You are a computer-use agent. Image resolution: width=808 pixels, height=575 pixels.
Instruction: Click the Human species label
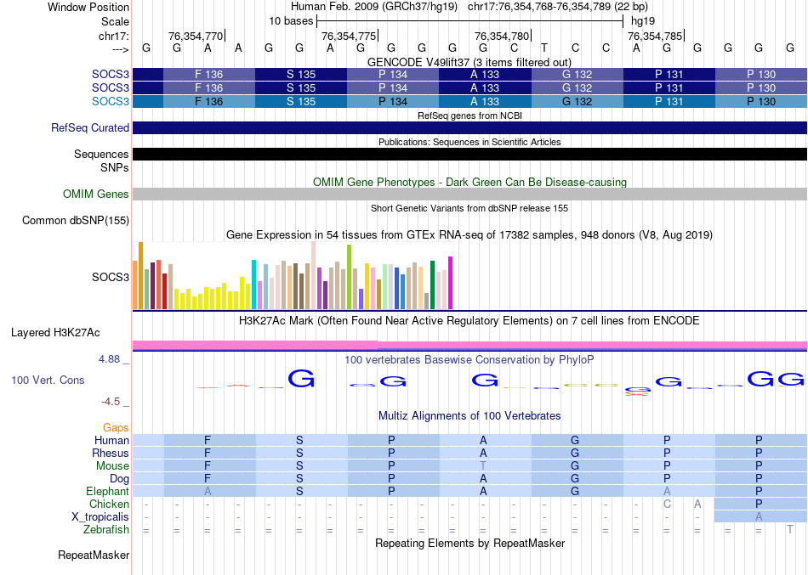111,440
